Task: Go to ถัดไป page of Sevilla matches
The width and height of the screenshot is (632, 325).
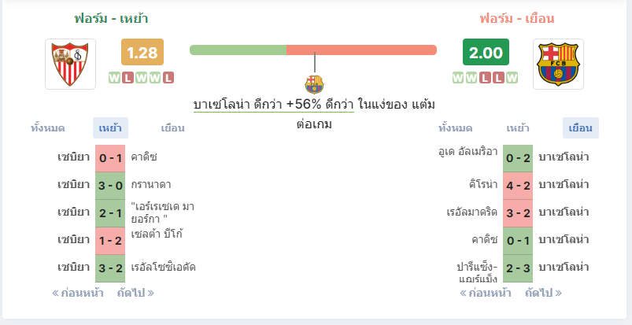Action: click(135, 293)
